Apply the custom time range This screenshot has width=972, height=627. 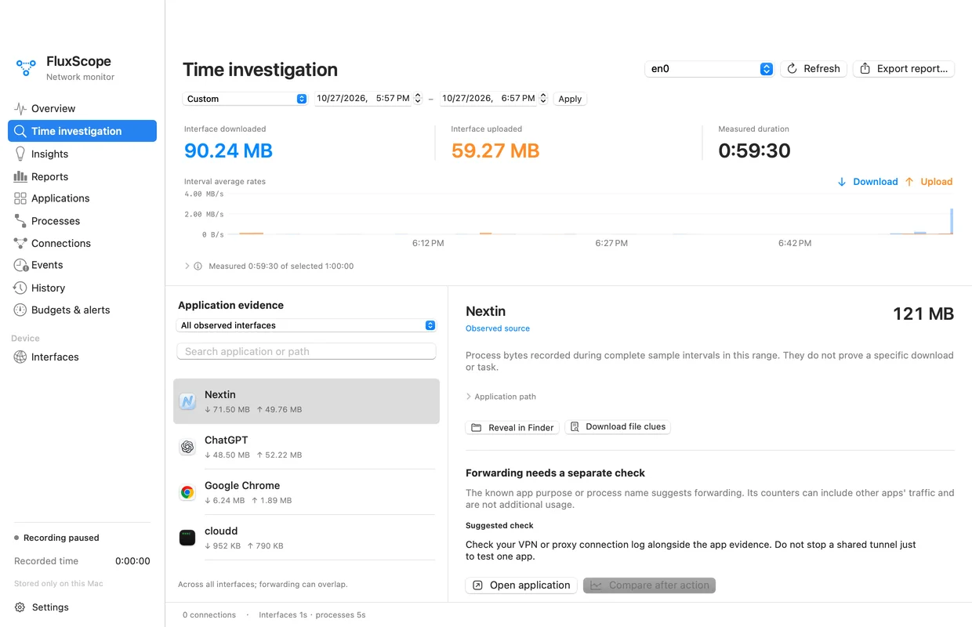click(x=570, y=99)
